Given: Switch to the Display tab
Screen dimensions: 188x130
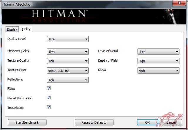Looking at the screenshot, I should pyautogui.click(x=12, y=29).
